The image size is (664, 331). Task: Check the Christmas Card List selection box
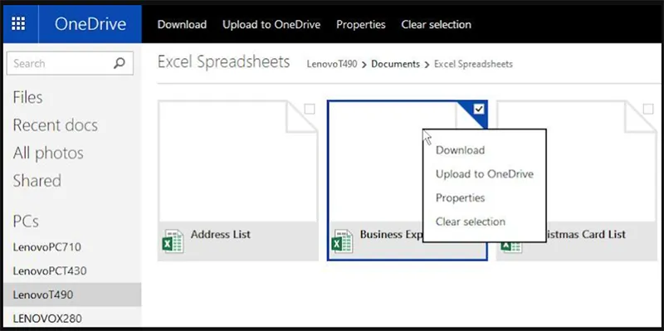(x=648, y=110)
